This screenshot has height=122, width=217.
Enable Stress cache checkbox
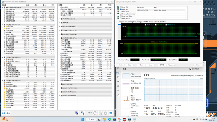pyautogui.click(x=121, y=11)
